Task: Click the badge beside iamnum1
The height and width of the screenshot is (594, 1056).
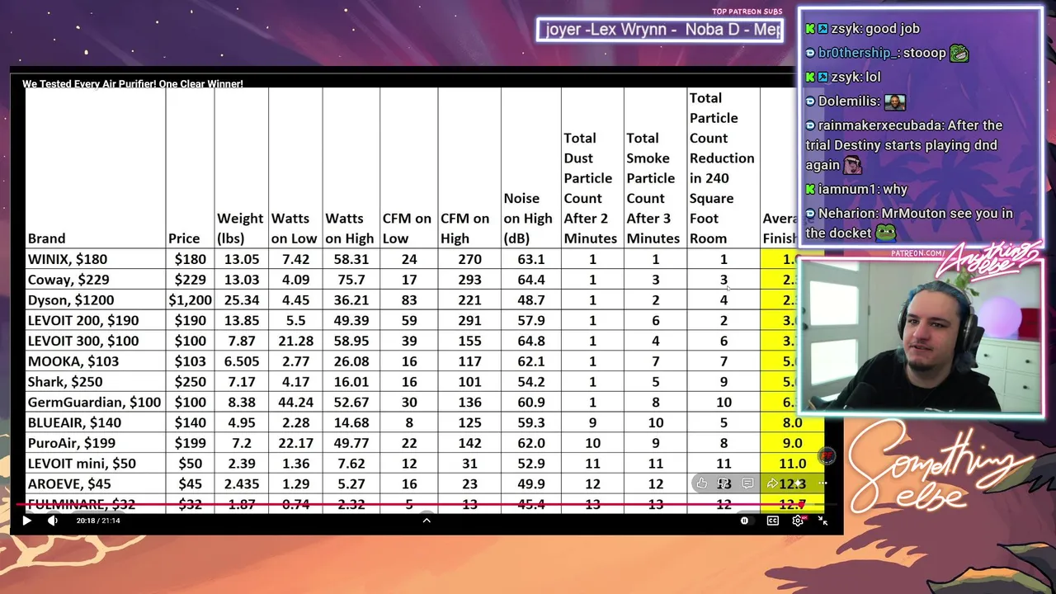Action: click(810, 190)
